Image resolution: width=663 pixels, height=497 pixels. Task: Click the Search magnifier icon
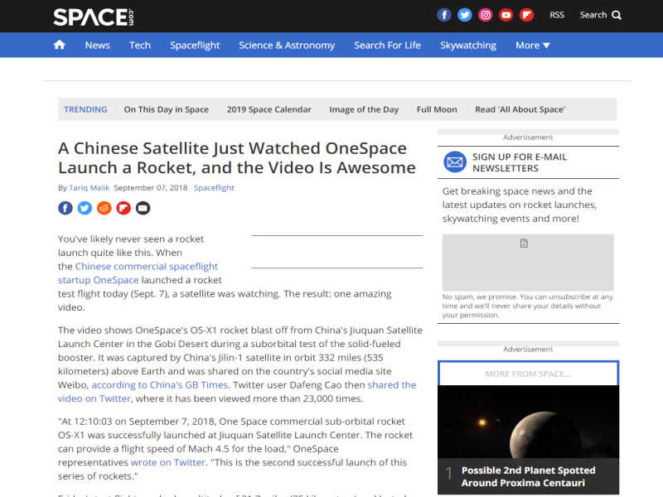617,15
